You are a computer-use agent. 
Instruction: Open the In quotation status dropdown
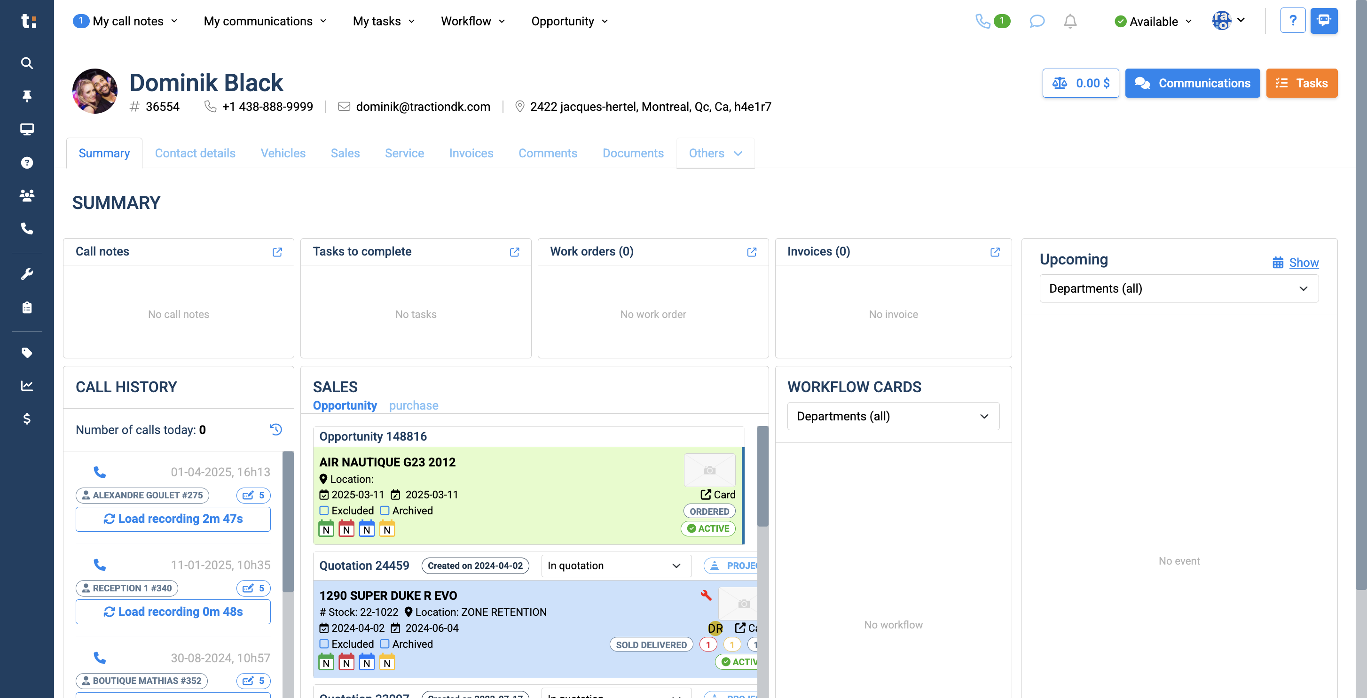(x=616, y=566)
